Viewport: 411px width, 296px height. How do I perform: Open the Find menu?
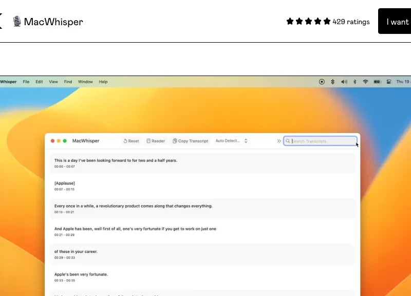[x=68, y=82]
